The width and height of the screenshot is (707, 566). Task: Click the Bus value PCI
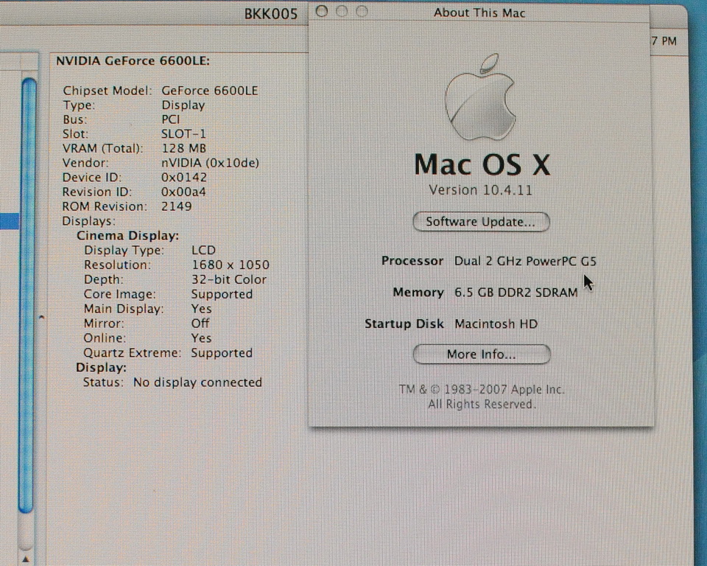[x=170, y=119]
